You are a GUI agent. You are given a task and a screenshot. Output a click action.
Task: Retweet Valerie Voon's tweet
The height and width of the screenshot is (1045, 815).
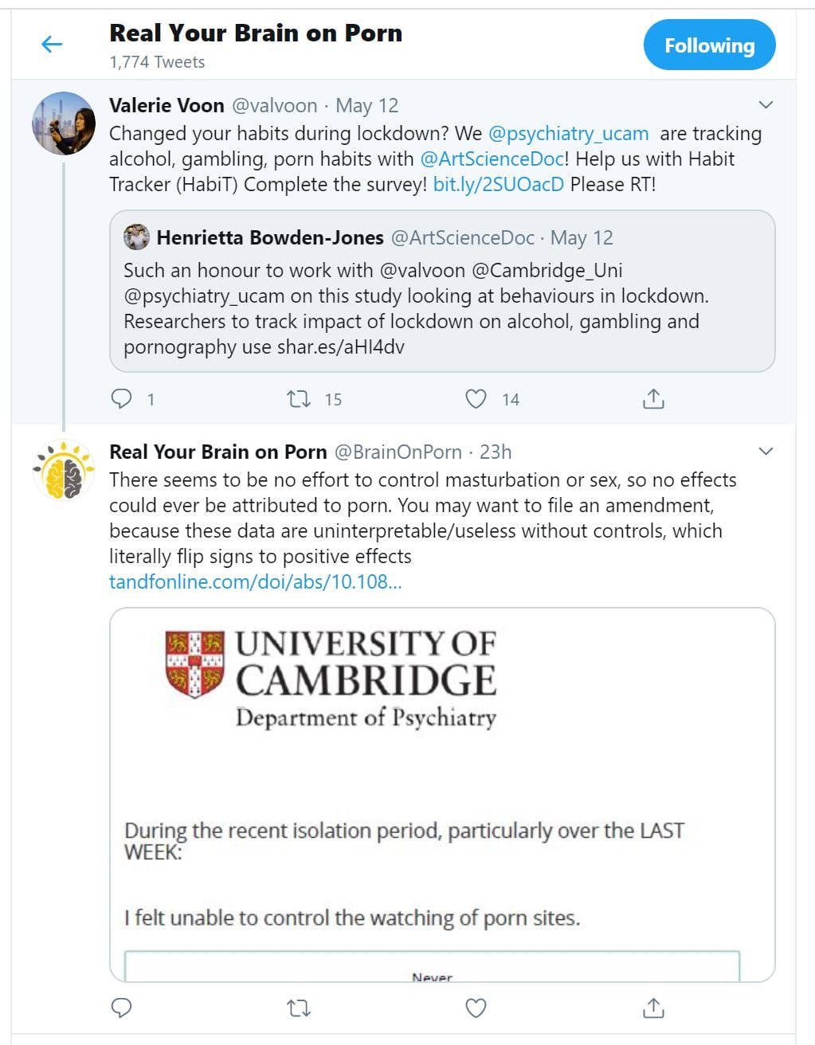click(299, 398)
